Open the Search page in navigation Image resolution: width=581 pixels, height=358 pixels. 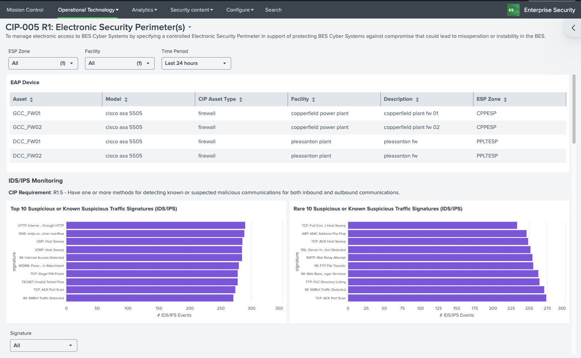[x=273, y=10]
